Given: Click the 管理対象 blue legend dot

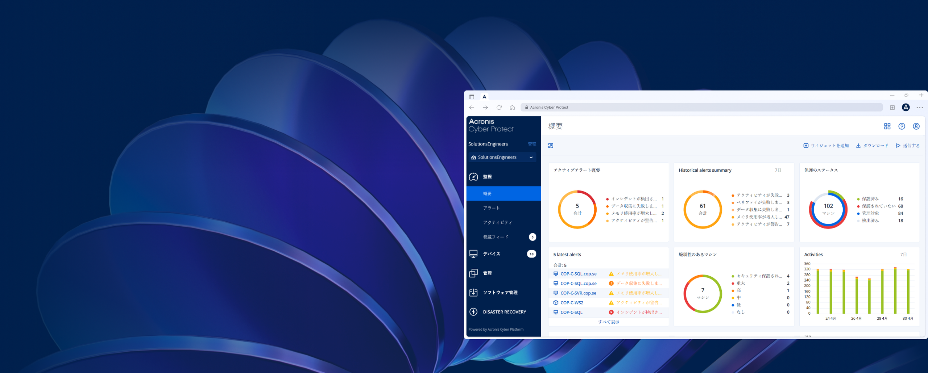Looking at the screenshot, I should (858, 214).
